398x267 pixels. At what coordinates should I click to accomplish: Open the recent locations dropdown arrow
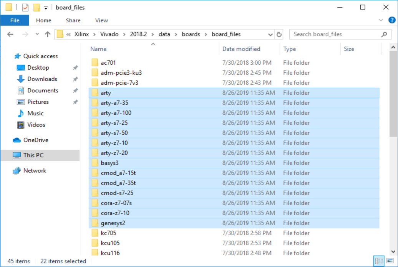[x=37, y=34]
